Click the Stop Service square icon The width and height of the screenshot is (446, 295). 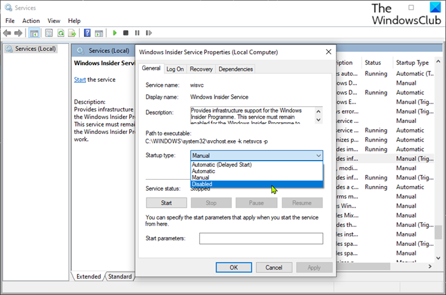[126, 33]
